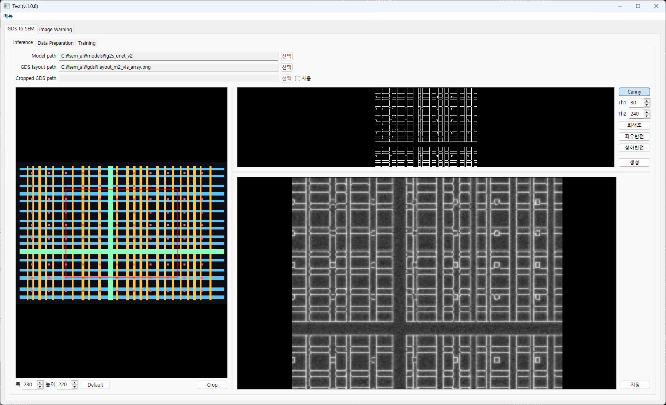666x405 pixels.
Task: Decrease 폭 width with down arrow
Action: [40, 387]
